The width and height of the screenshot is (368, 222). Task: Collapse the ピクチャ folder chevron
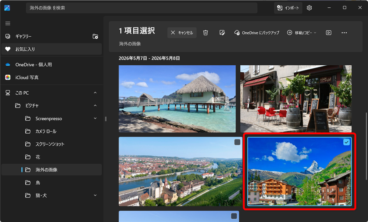pos(95,106)
